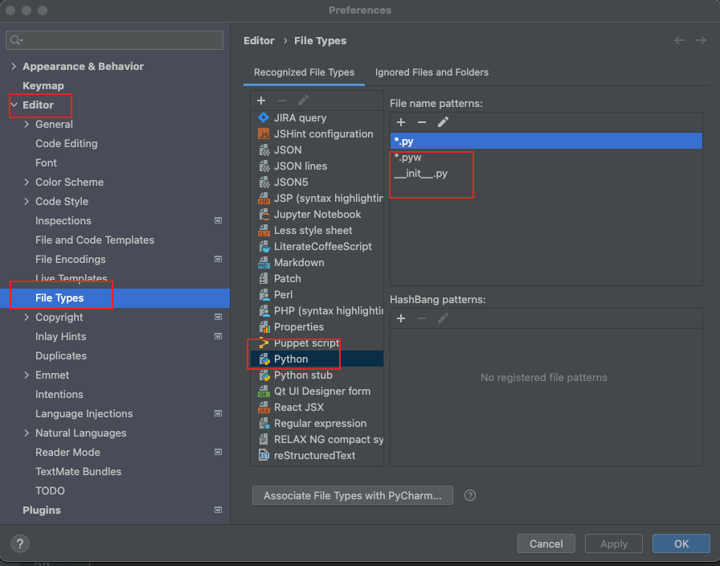Select Jupyter Notebook file type

coord(317,214)
